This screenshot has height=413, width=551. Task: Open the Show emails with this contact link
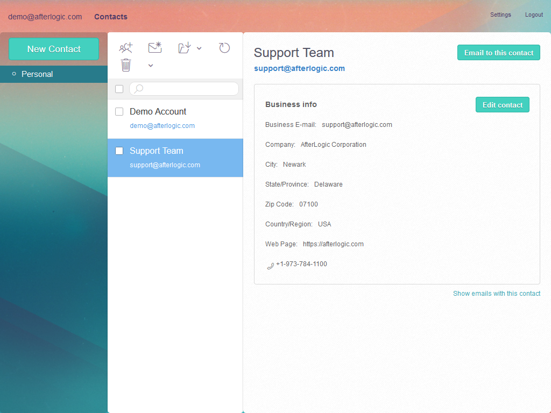(x=496, y=294)
